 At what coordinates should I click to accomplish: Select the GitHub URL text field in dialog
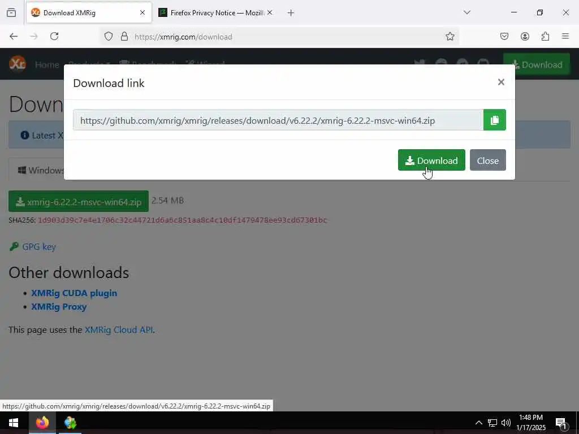coord(278,120)
